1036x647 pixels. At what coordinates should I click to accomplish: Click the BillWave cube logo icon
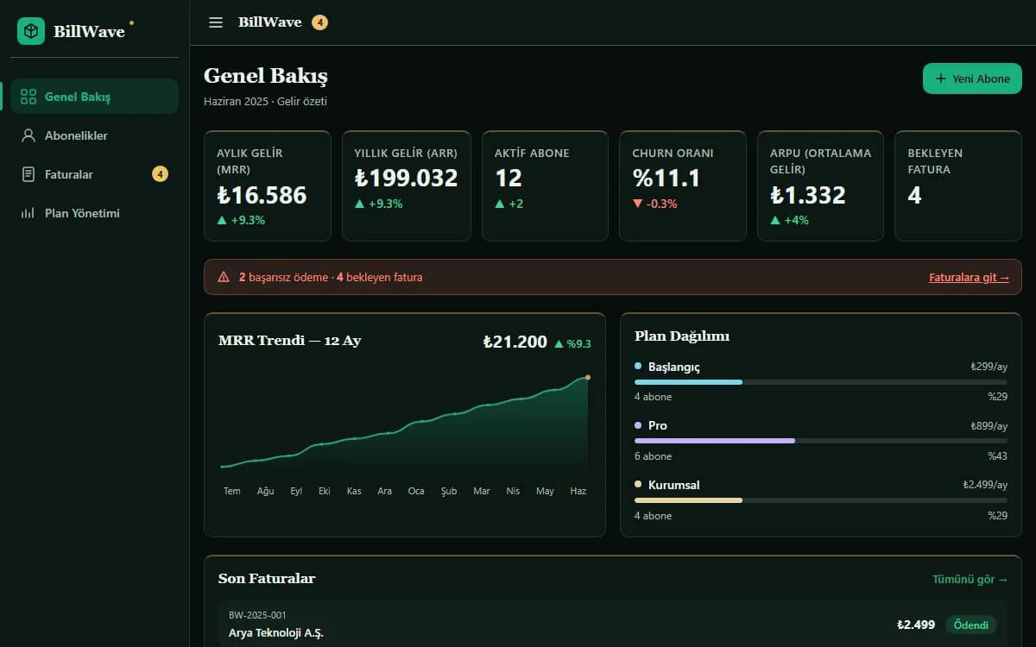point(31,31)
